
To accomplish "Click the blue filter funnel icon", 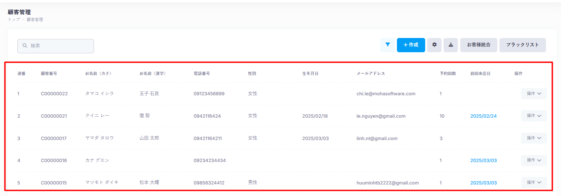I will 387,45.
